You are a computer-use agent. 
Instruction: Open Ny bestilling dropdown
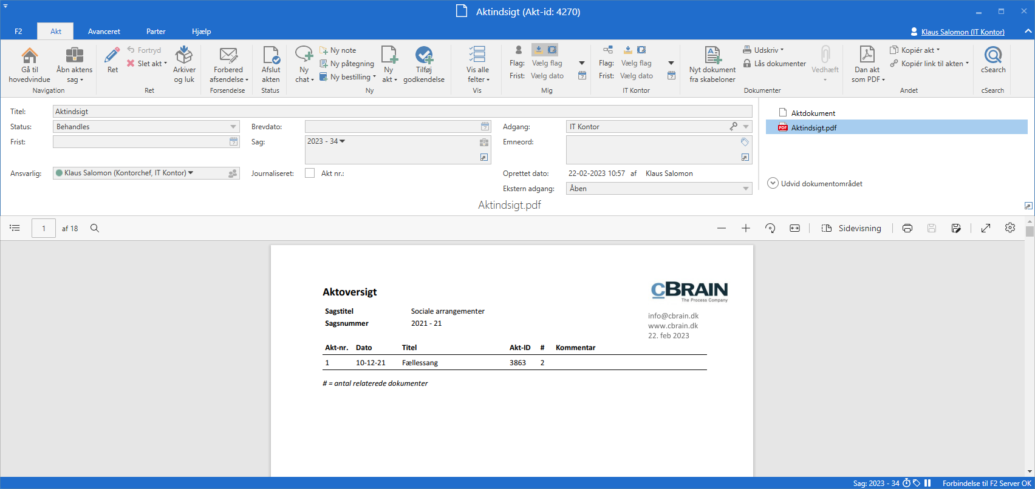[348, 77]
